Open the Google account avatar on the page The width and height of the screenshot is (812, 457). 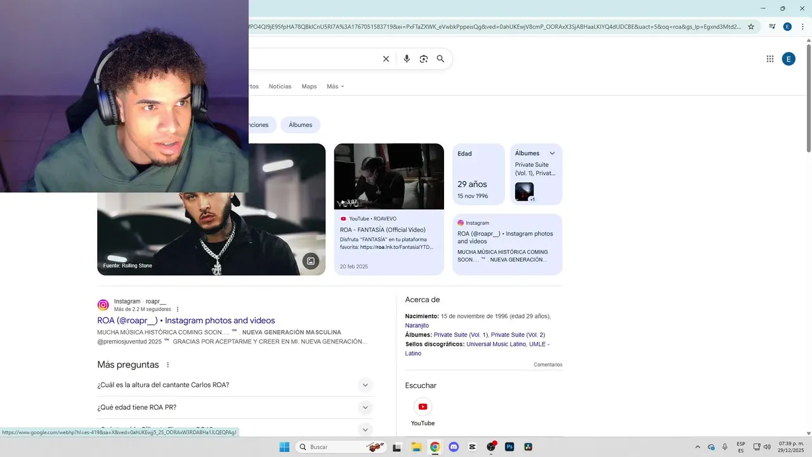pyautogui.click(x=789, y=59)
